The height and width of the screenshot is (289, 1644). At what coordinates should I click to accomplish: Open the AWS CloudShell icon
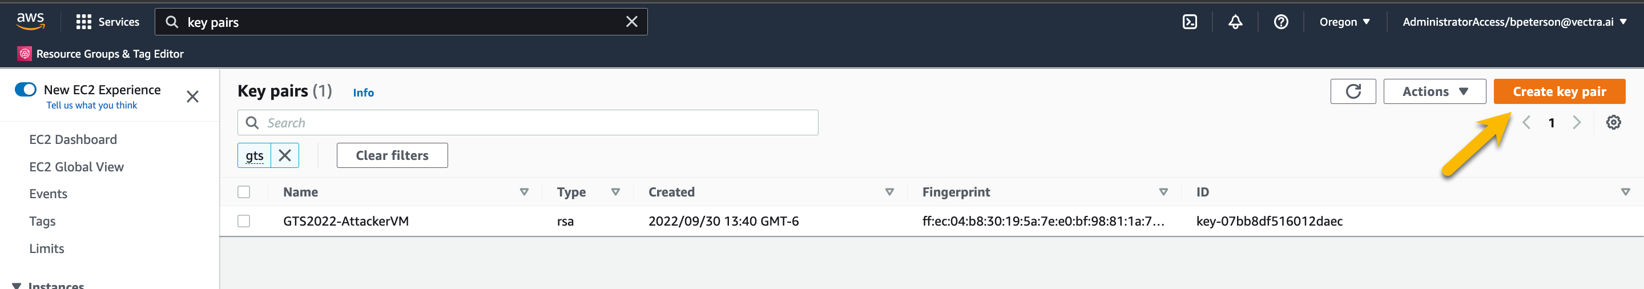1190,22
